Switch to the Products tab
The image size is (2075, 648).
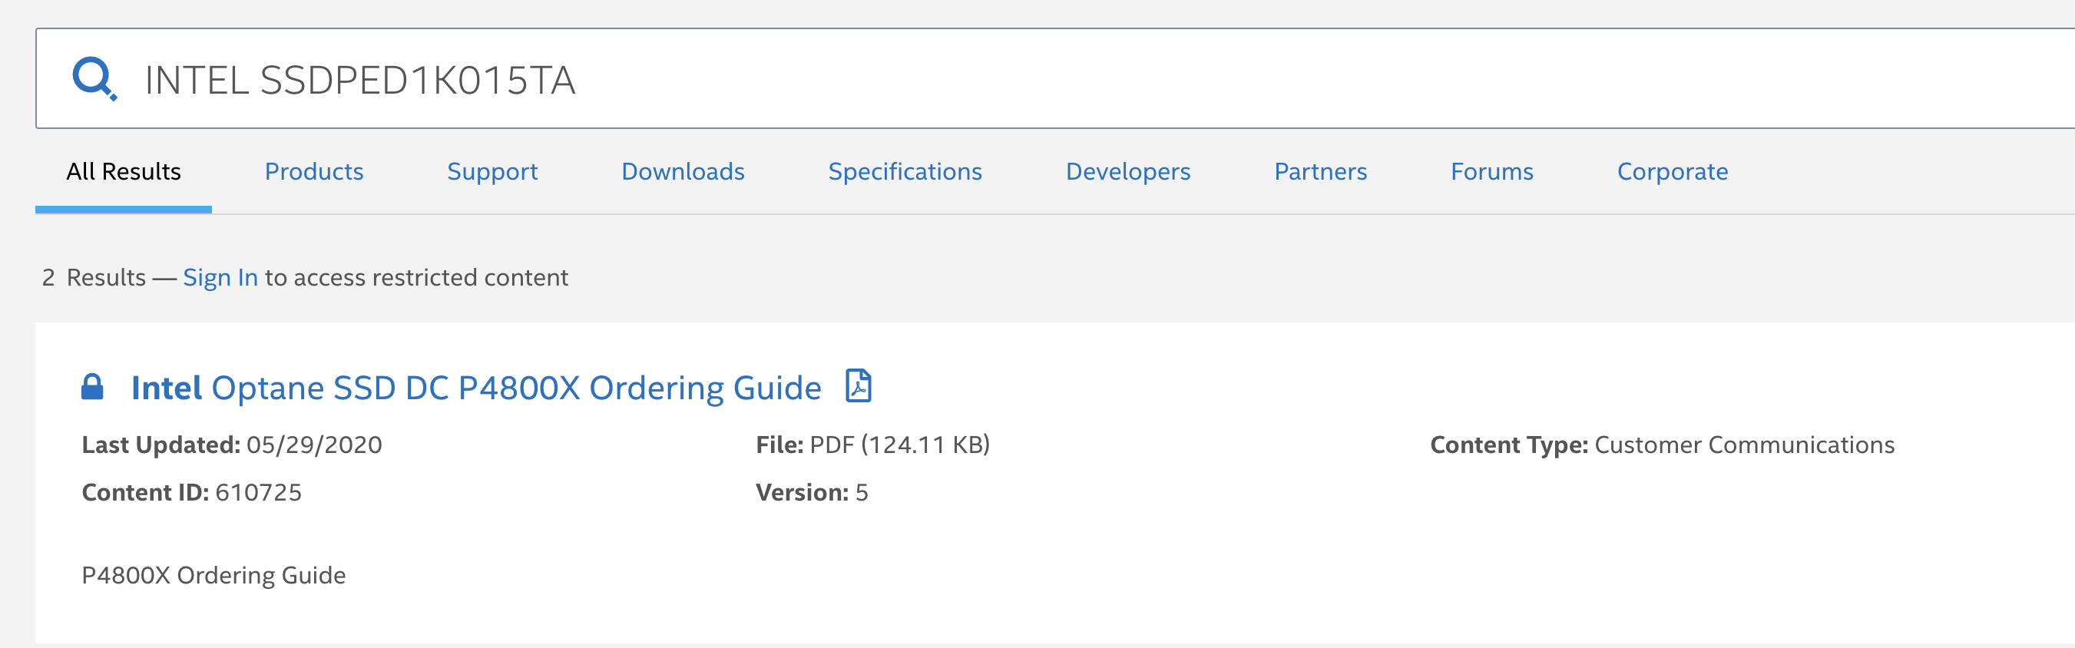[314, 171]
